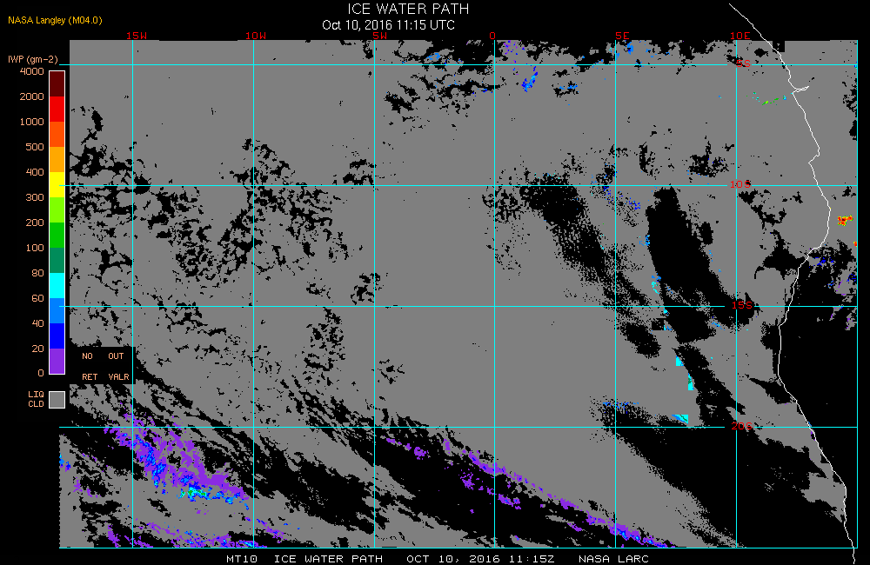Click the 15S latitude label
The image size is (870, 565).
click(x=742, y=305)
